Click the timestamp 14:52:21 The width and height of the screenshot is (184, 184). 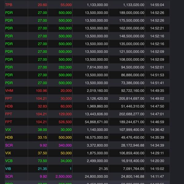(157, 28)
